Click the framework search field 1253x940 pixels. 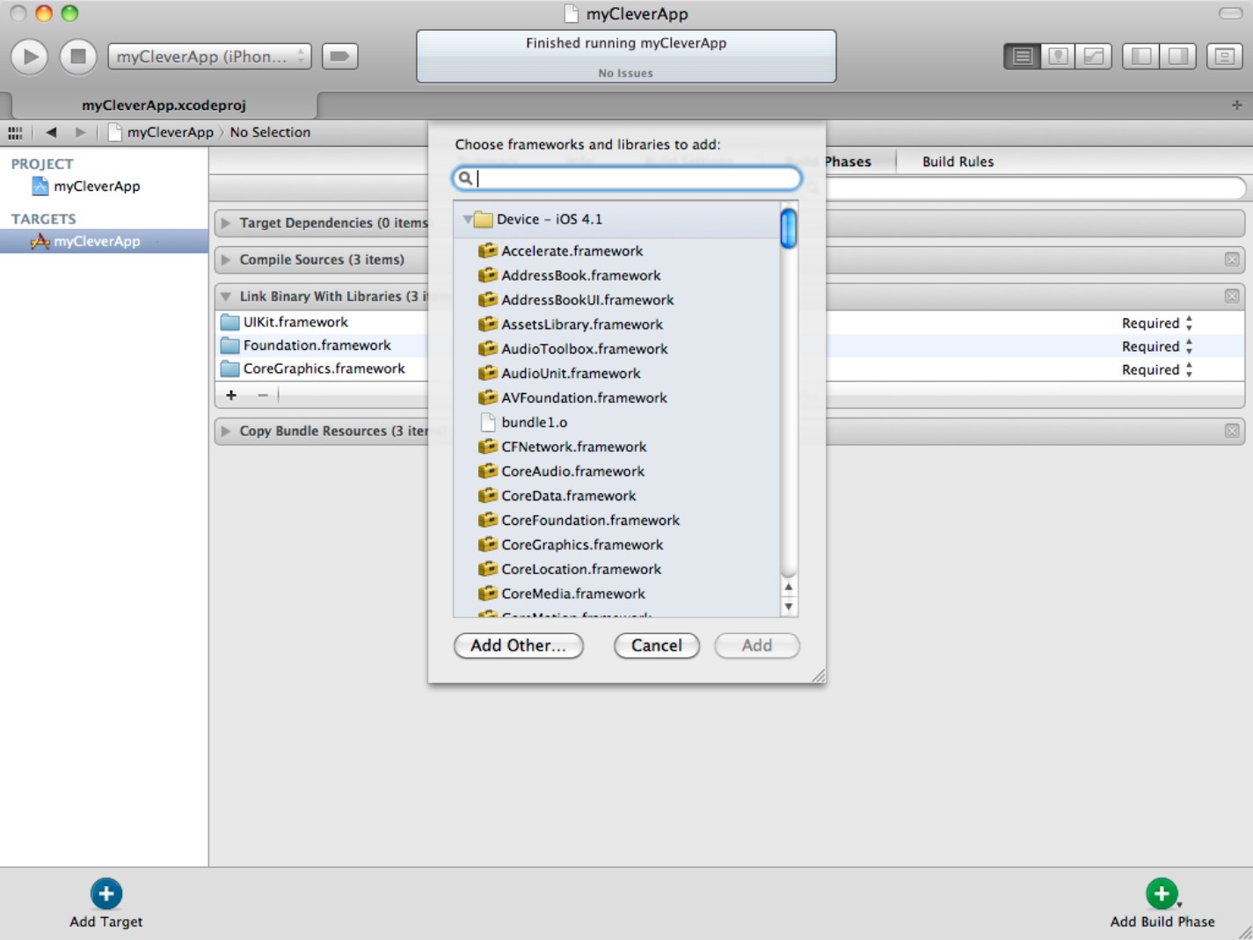coord(627,179)
